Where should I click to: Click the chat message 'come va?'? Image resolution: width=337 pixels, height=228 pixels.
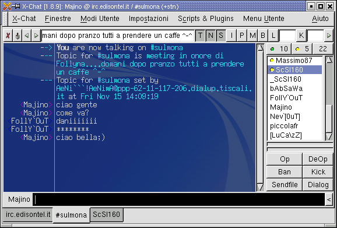[72, 113]
